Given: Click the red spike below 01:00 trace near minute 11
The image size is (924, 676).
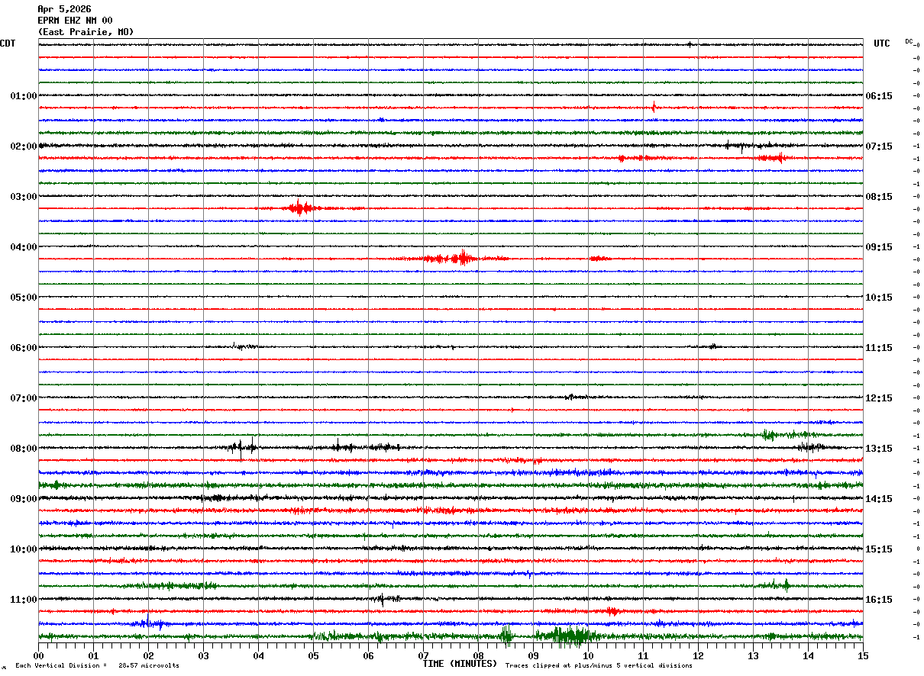Looking at the screenshot, I should pyautogui.click(x=654, y=107).
